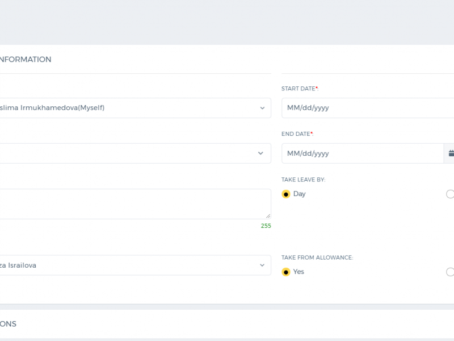Click the Information section heading
The image size is (454, 341).
[x=26, y=60]
